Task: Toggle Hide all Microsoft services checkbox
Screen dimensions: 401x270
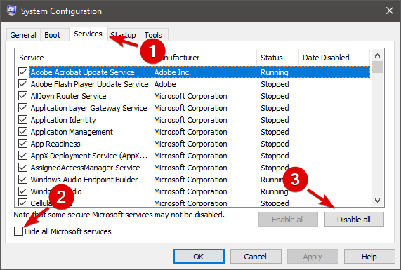Action: pos(18,231)
